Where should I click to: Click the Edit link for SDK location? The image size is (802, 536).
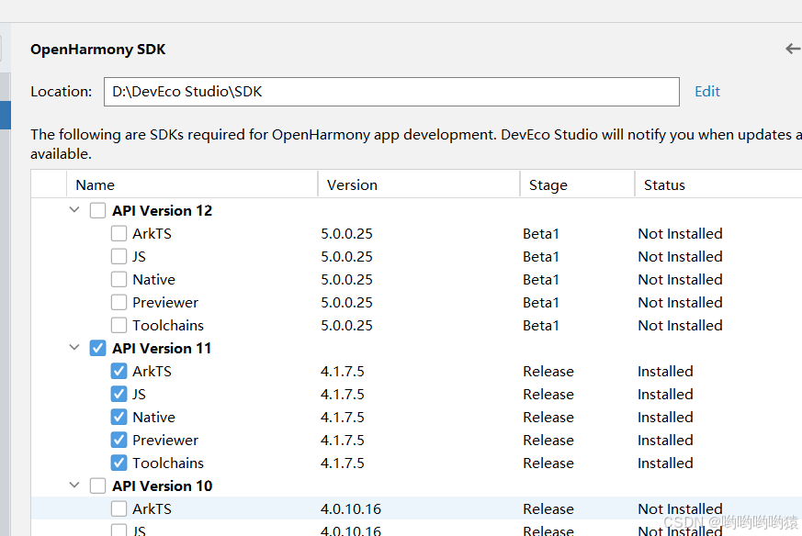click(707, 92)
